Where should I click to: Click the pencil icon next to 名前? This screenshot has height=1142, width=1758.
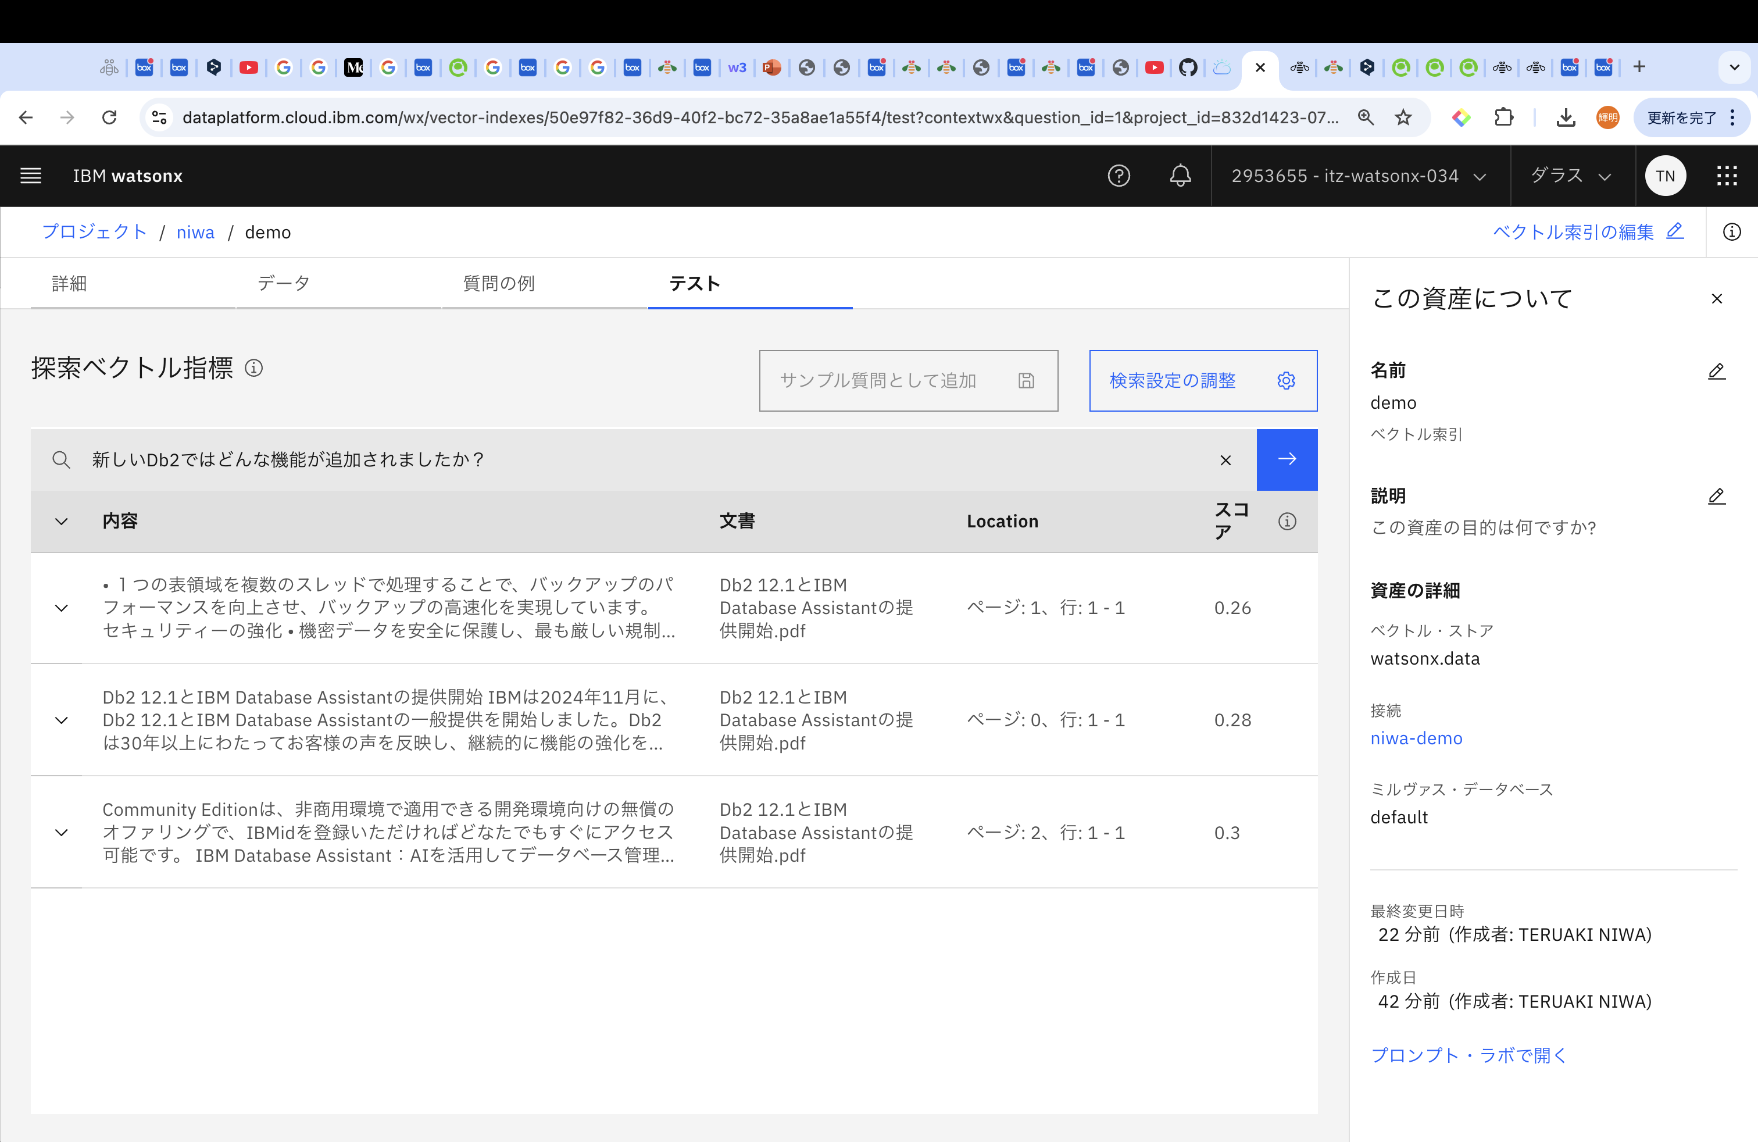(x=1716, y=371)
